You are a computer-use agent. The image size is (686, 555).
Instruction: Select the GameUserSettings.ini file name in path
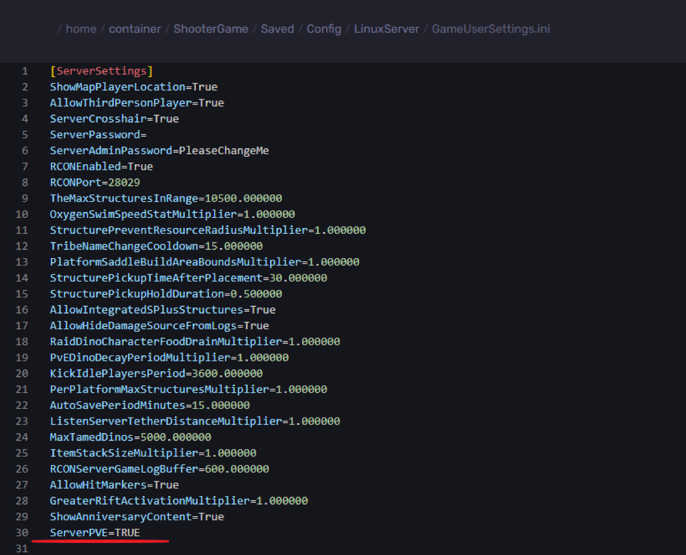point(491,29)
